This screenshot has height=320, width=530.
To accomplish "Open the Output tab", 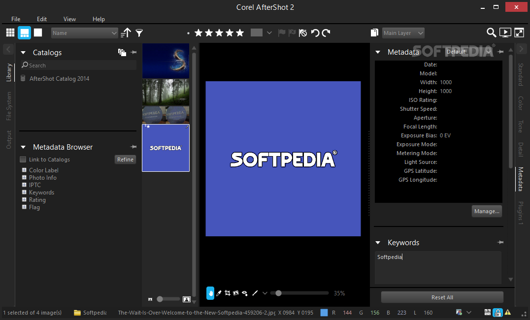I will [9, 139].
